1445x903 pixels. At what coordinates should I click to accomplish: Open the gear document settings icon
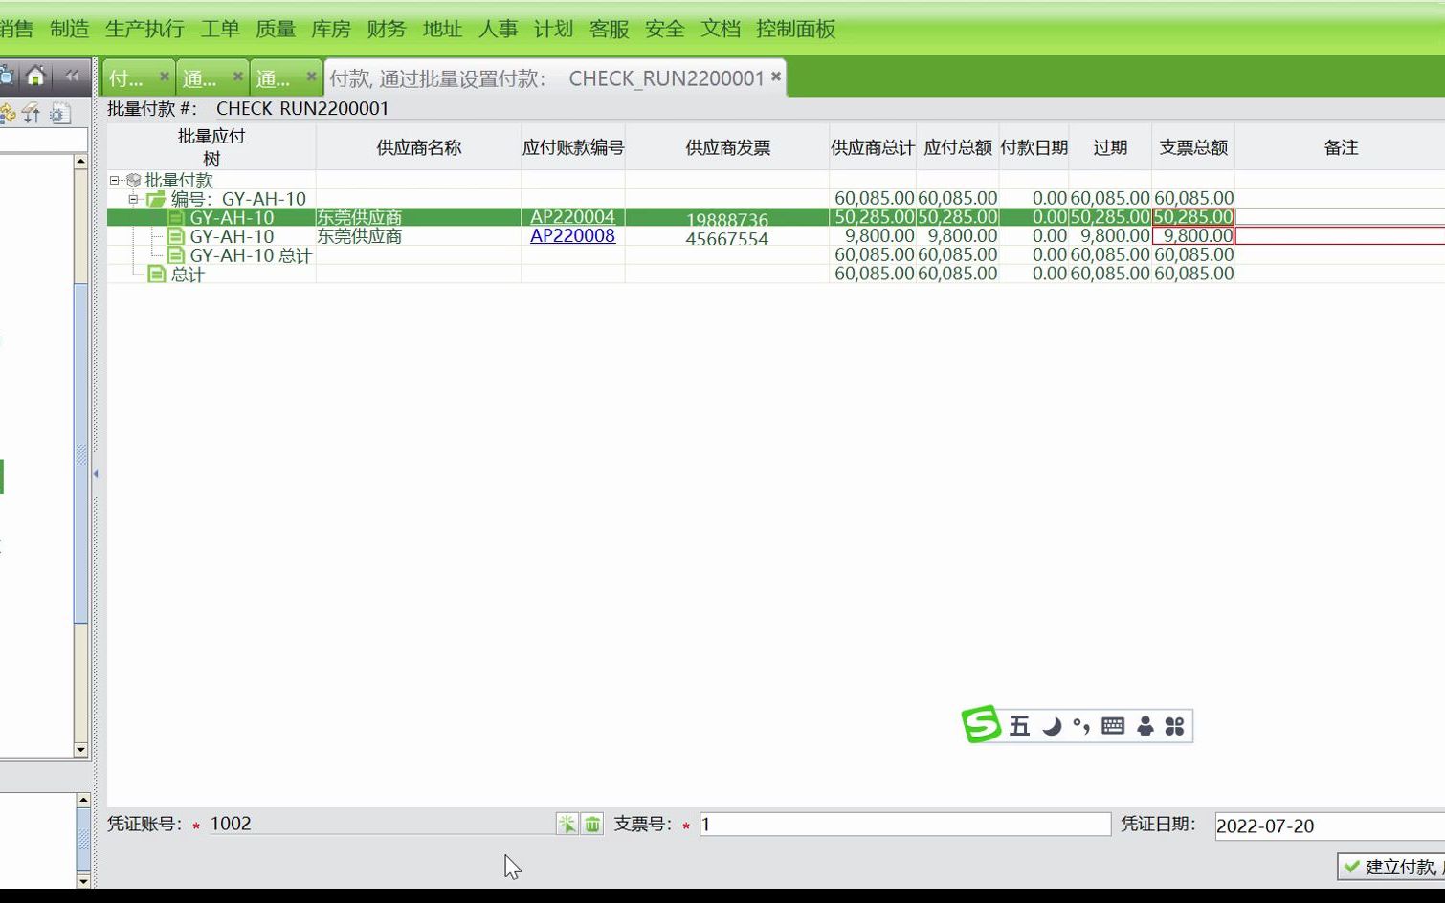click(x=59, y=114)
